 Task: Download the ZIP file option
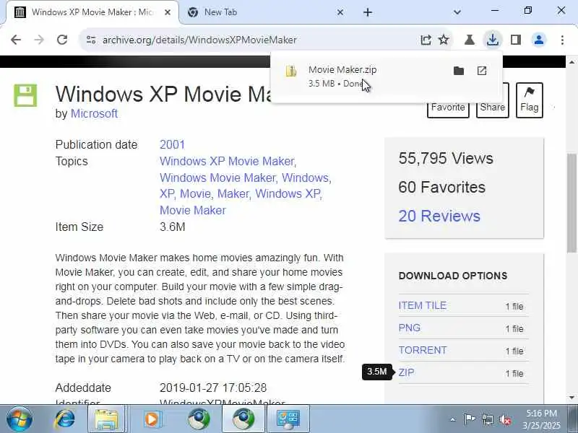(406, 372)
